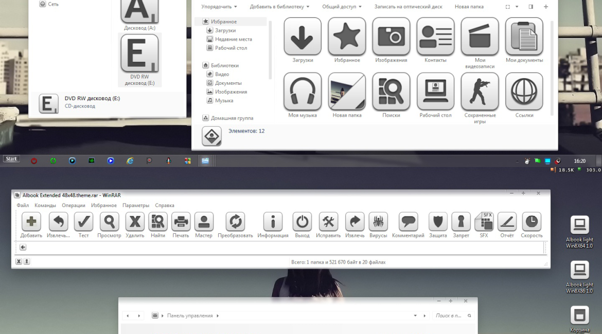Select 'Загрузки' in the navigation tree
Image resolution: width=602 pixels, height=334 pixels.
[226, 30]
